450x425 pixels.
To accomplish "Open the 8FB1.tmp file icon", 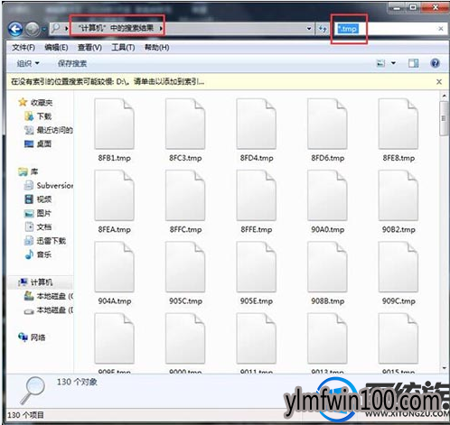I will [x=114, y=124].
